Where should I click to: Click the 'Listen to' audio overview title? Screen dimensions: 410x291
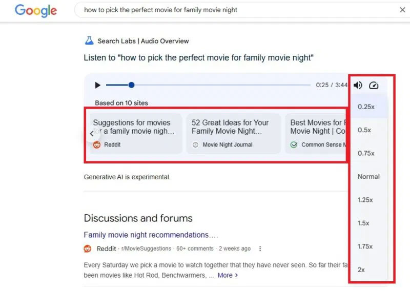(x=199, y=57)
